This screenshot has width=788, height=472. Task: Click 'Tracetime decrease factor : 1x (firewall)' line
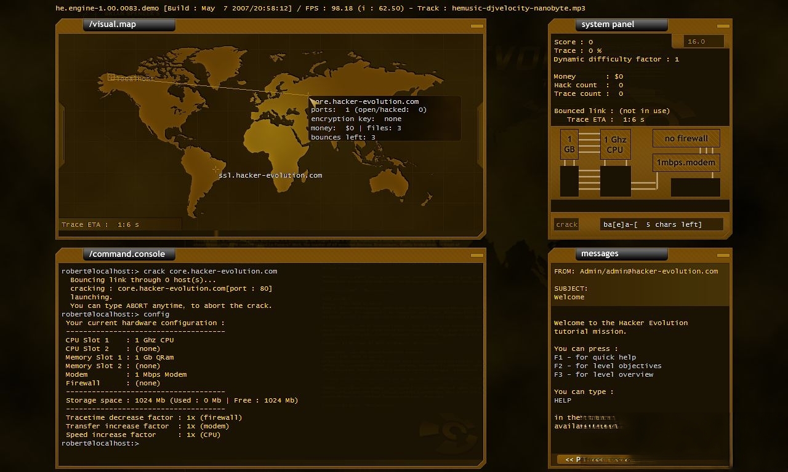[154, 417]
